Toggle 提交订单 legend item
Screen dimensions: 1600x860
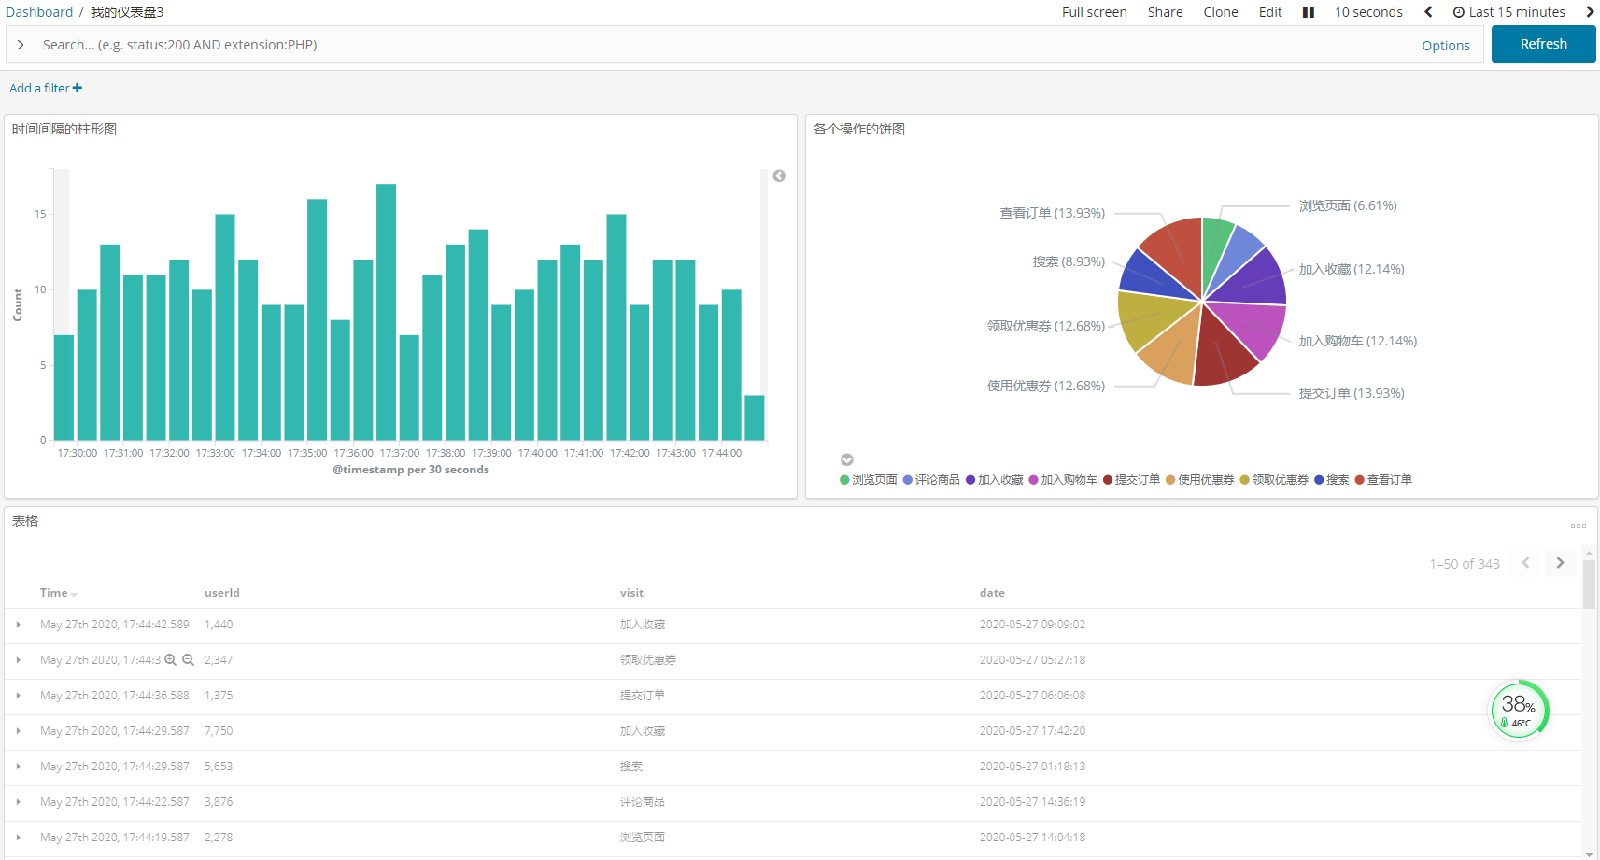1131,480
